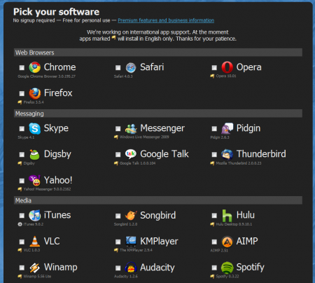Click the gear icon beside iTunes 9.0.2
The height and width of the screenshot is (283, 315).
pos(20,224)
